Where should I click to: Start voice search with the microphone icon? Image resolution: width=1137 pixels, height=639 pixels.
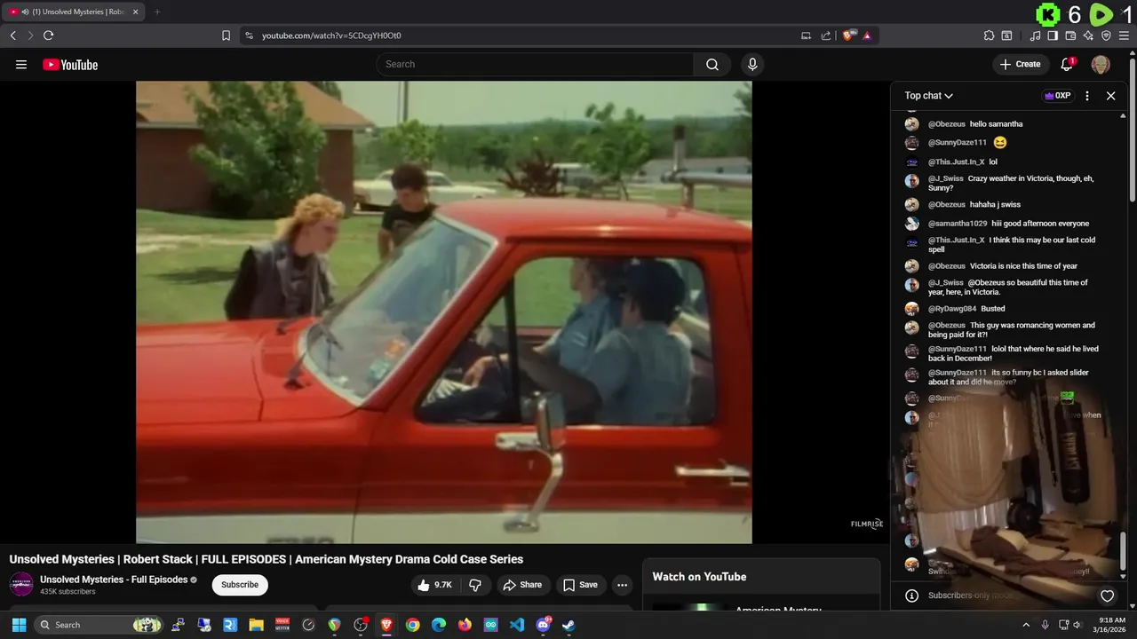click(752, 64)
